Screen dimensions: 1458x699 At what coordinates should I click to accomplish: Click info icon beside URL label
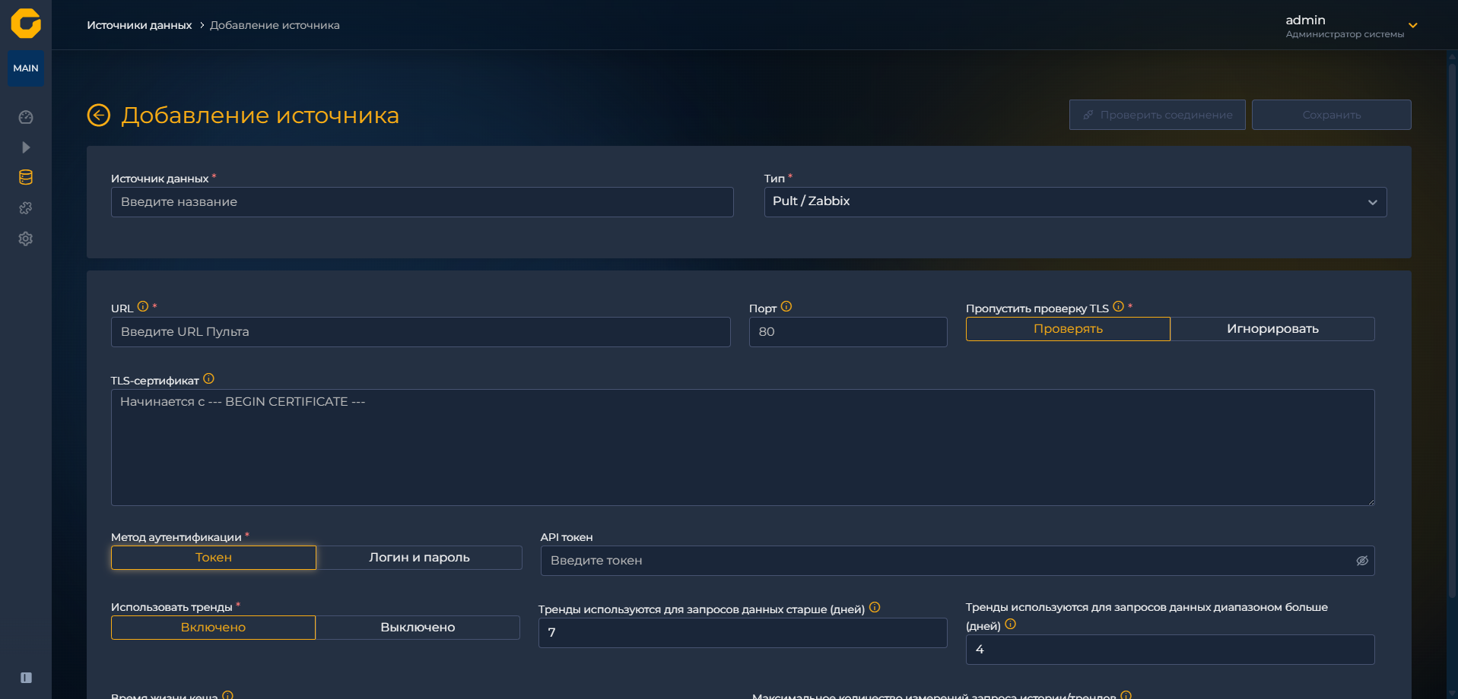143,307
